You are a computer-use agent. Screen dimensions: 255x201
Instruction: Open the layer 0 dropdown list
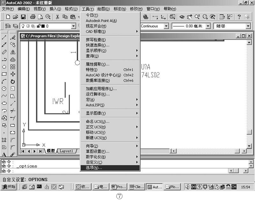[73, 26]
